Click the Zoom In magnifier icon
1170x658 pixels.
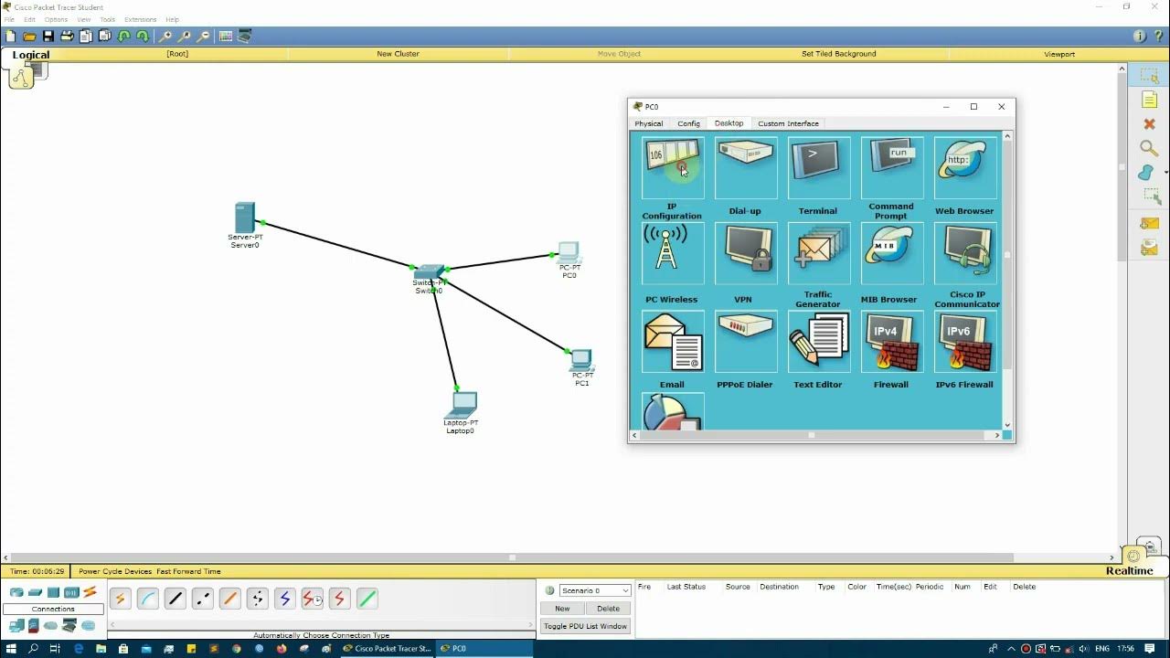[x=165, y=37]
